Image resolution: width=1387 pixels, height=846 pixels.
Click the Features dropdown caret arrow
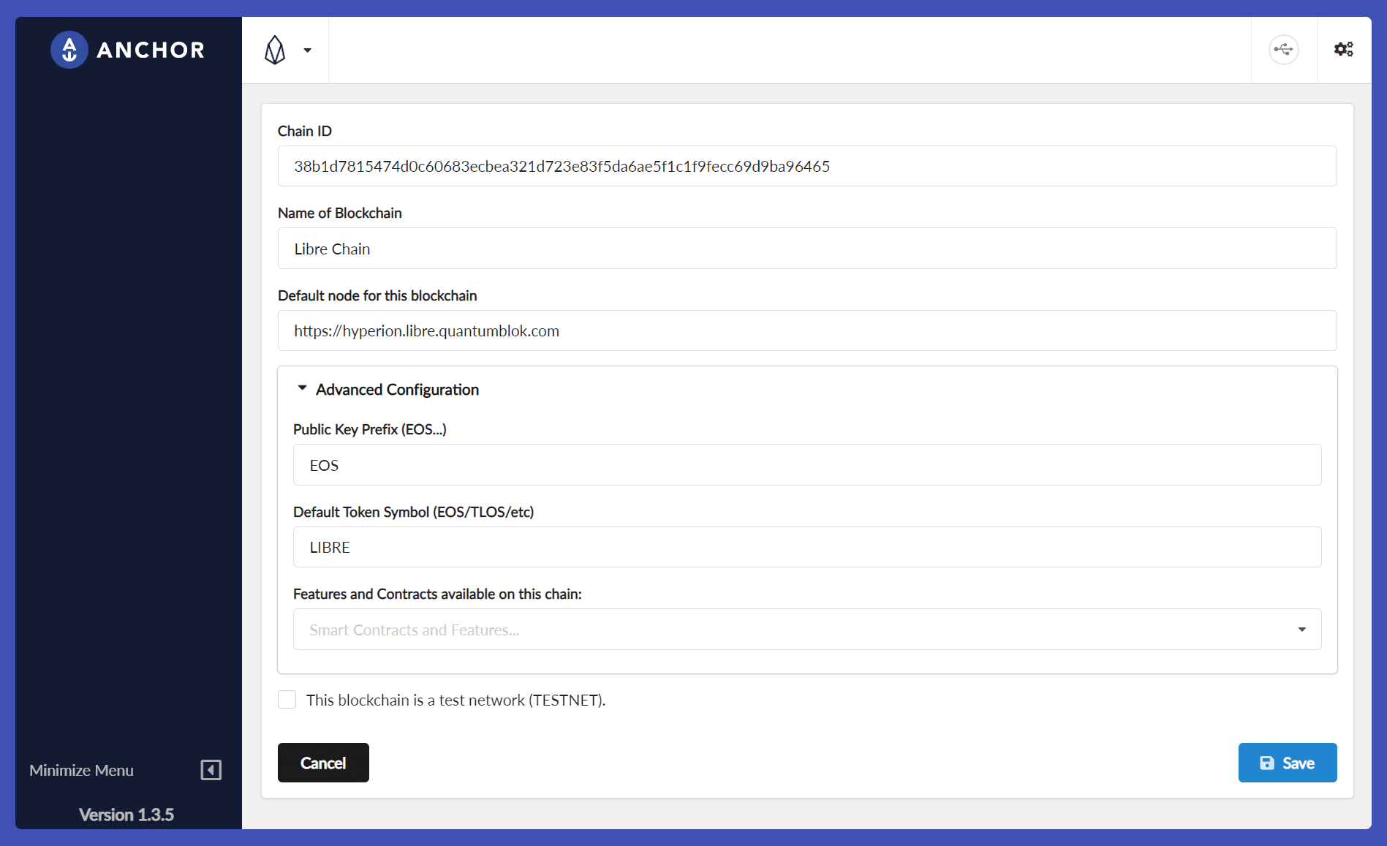click(x=1301, y=630)
